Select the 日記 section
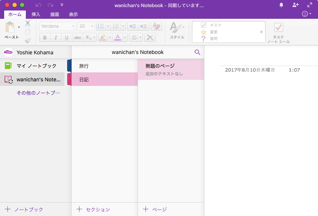Viewport: 318px width, 216px height. (x=105, y=79)
